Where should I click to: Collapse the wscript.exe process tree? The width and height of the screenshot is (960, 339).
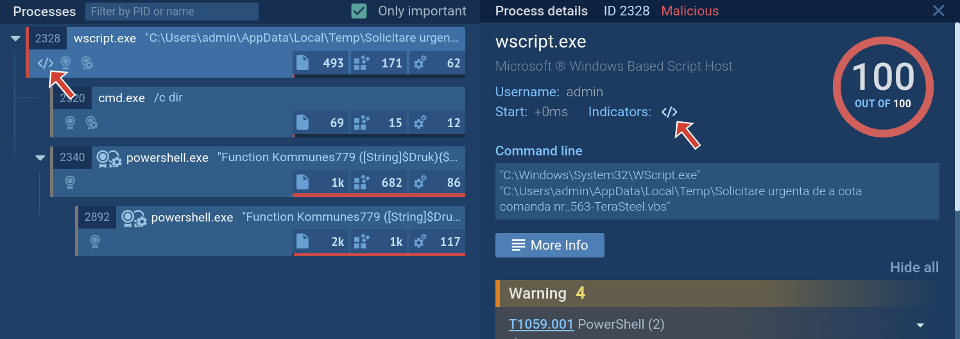coord(15,39)
